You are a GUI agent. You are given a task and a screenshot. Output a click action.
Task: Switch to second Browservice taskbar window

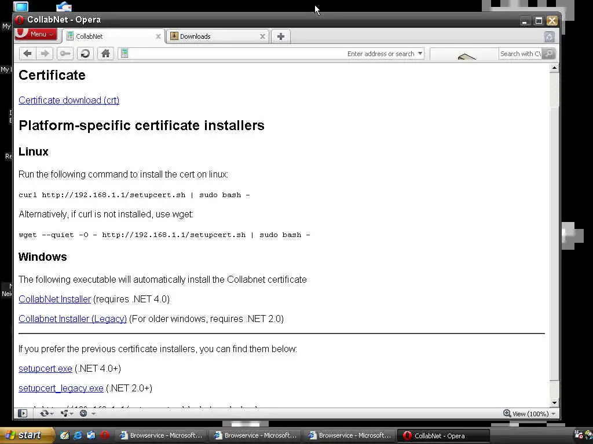click(x=255, y=435)
